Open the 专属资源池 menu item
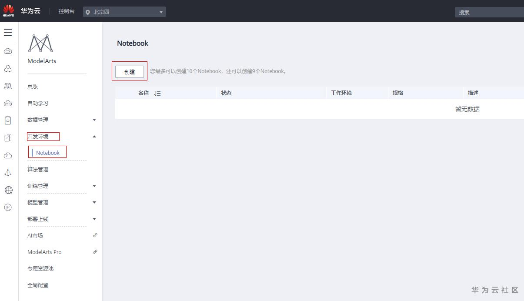 pos(40,268)
